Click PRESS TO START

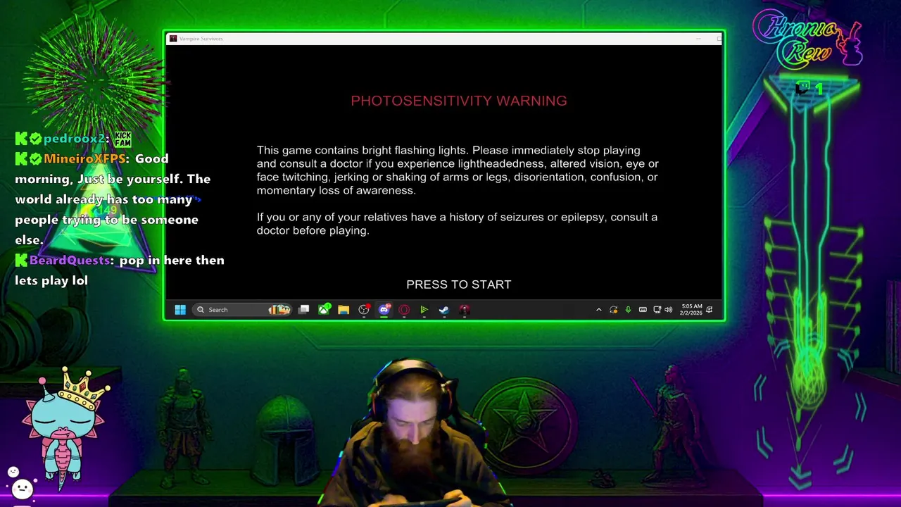pos(459,284)
